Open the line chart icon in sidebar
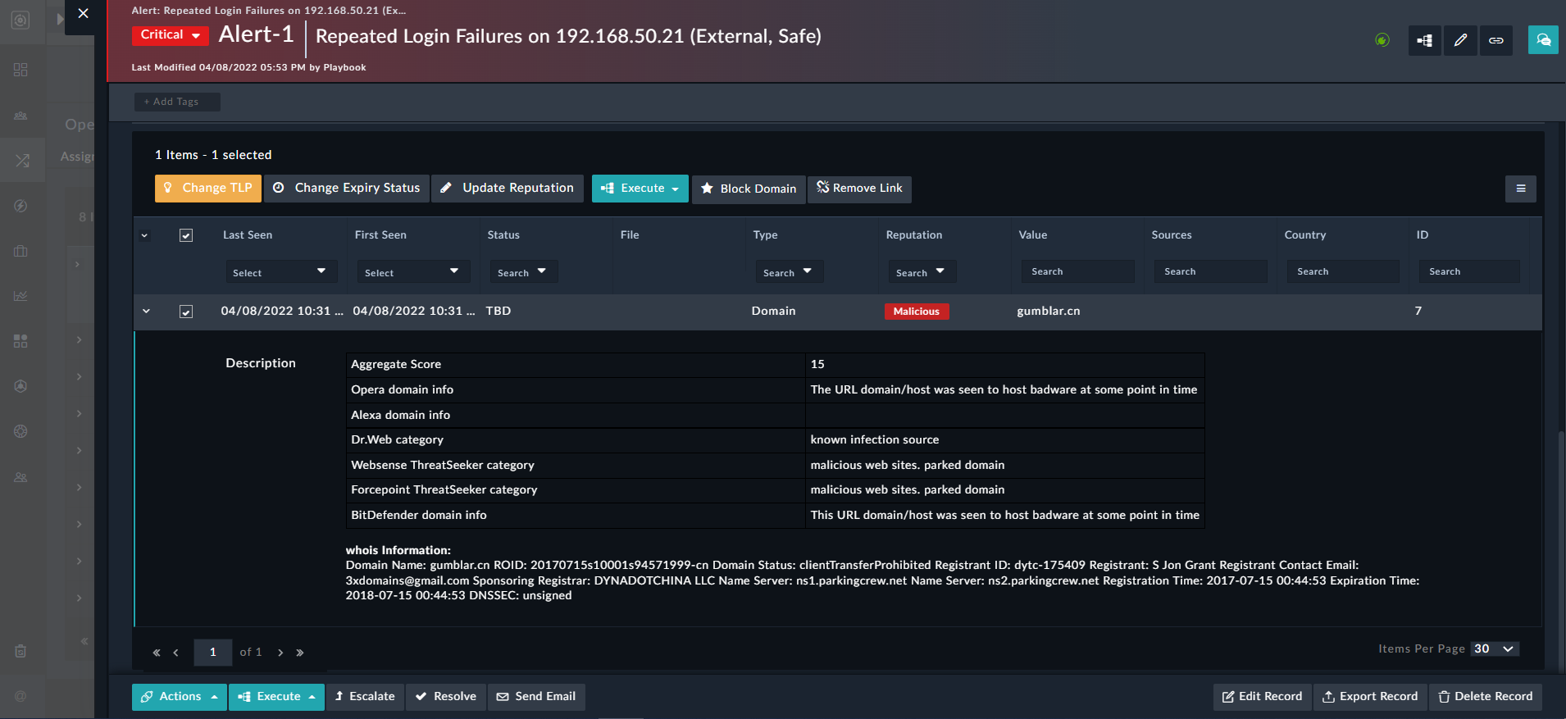Screen dimensions: 1566x719 click(20, 296)
